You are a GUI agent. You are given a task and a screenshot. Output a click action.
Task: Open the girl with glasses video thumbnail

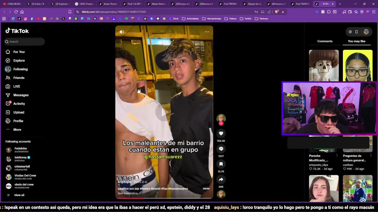[358, 66]
